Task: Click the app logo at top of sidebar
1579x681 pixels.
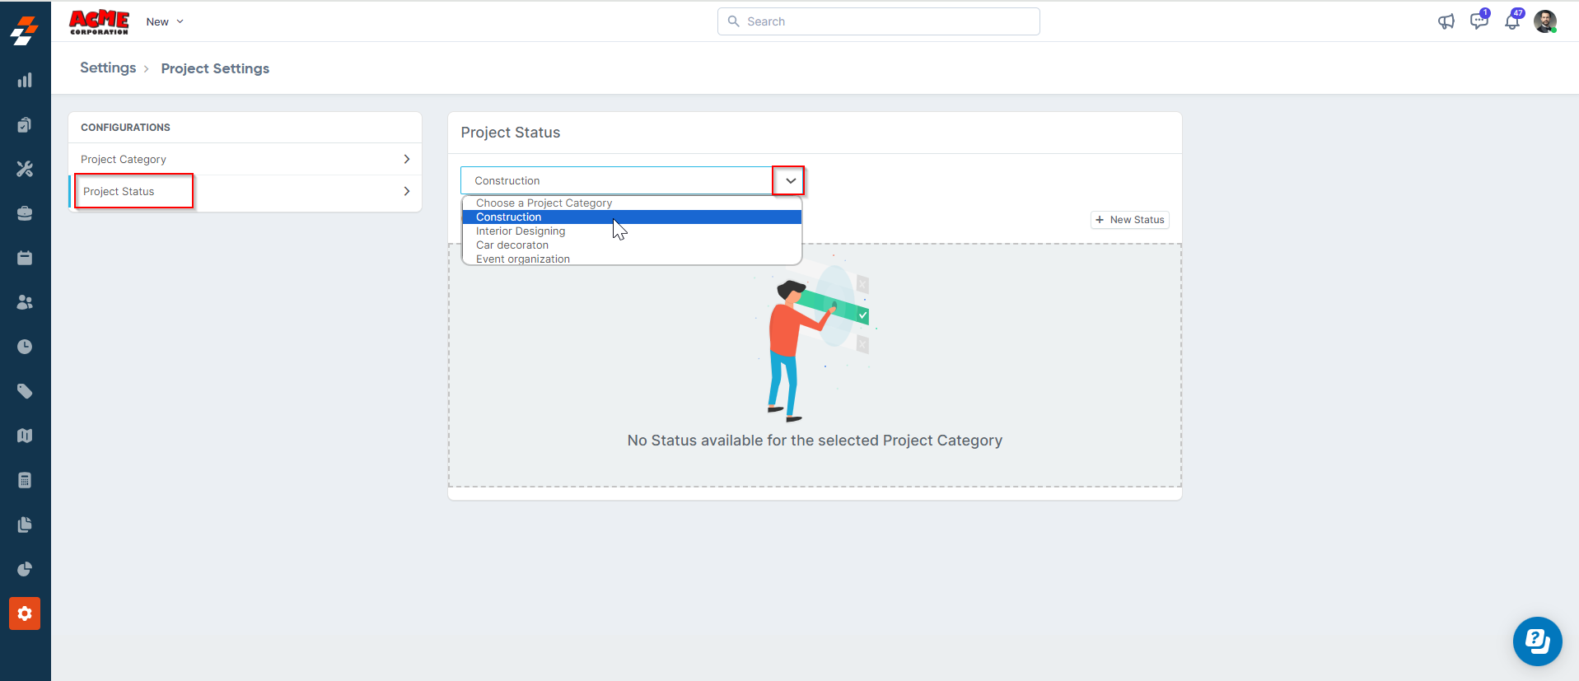Action: click(x=25, y=30)
